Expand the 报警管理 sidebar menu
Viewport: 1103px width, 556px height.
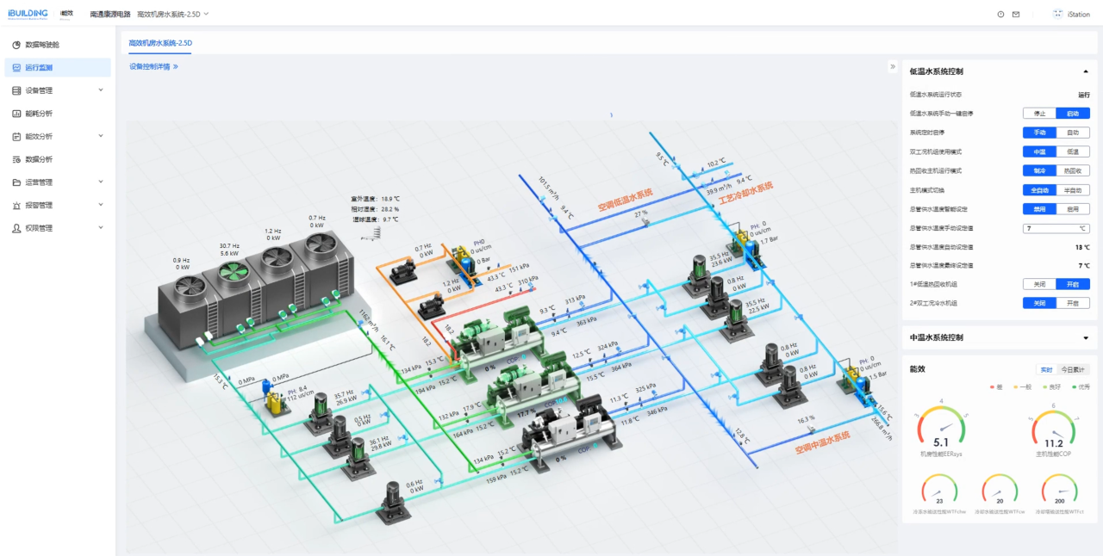[101, 205]
